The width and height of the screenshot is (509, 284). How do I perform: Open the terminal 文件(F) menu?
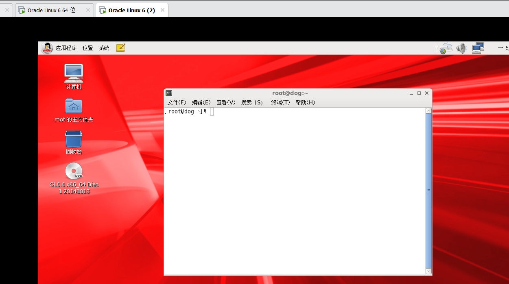(x=177, y=102)
